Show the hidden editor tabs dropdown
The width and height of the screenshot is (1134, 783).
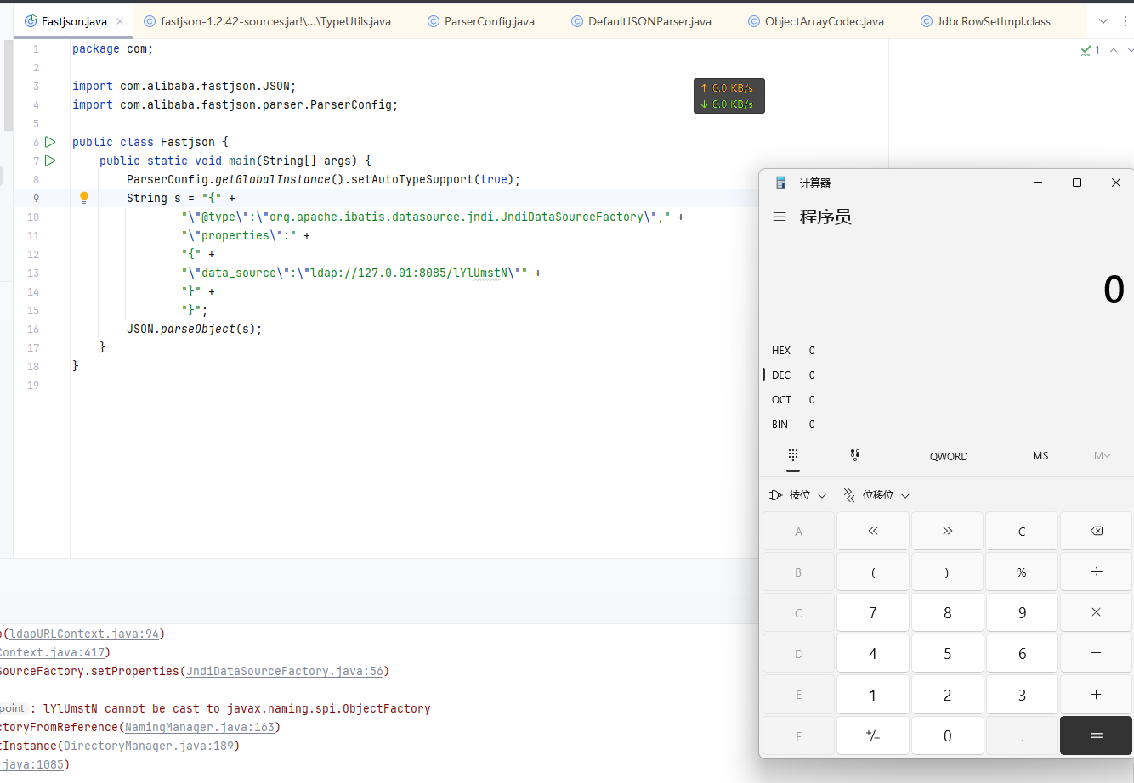(x=1103, y=21)
